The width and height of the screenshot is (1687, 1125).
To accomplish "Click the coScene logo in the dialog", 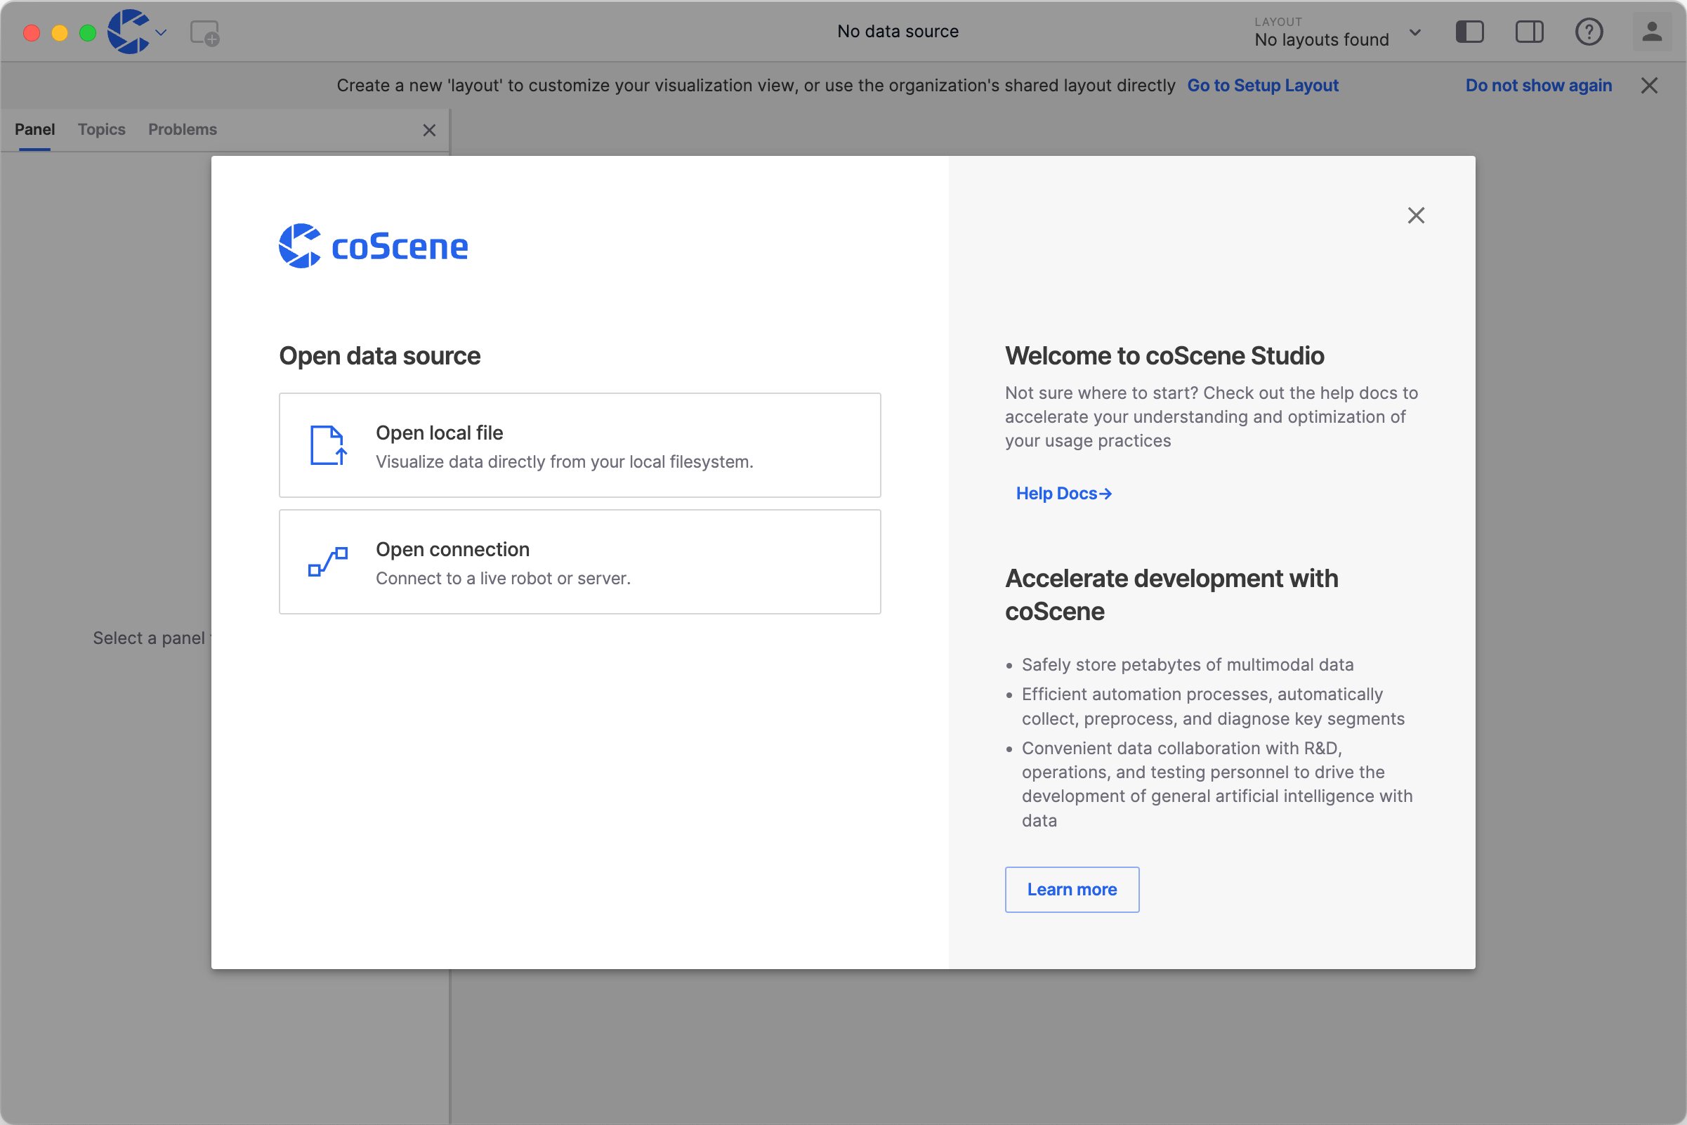I will tap(373, 246).
